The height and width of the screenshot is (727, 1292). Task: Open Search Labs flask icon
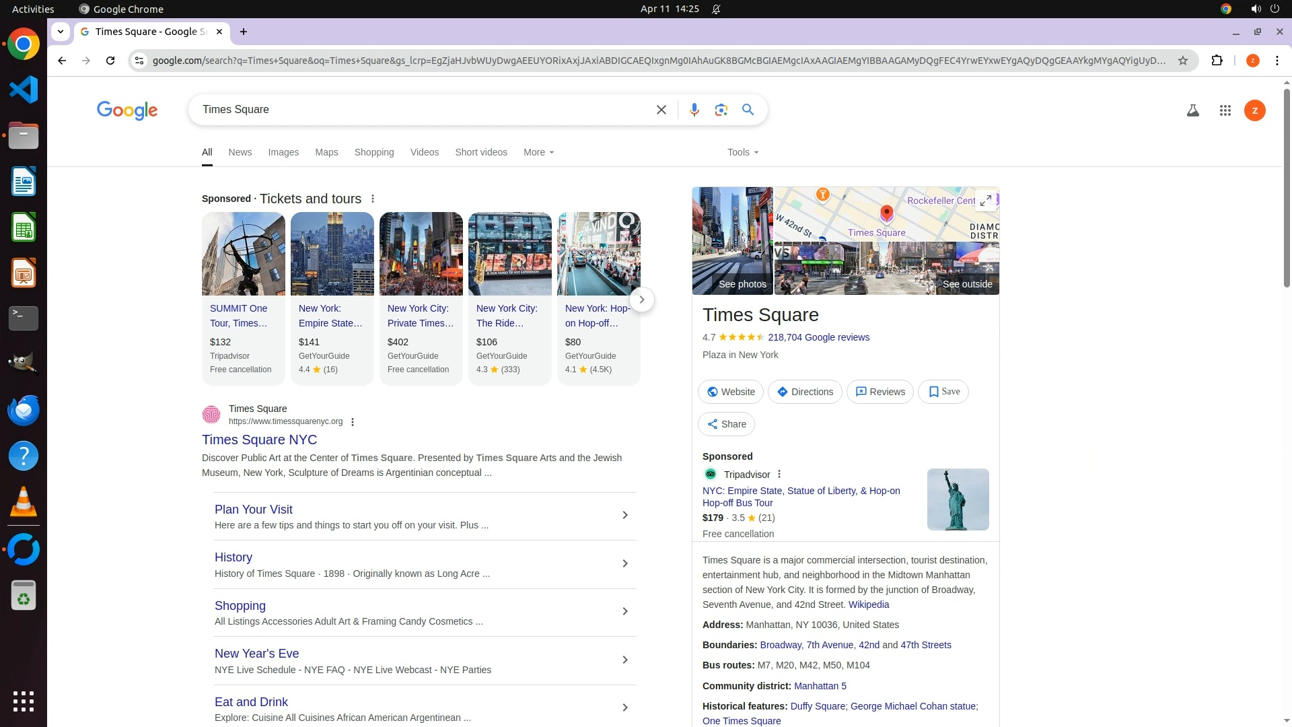pyautogui.click(x=1192, y=110)
